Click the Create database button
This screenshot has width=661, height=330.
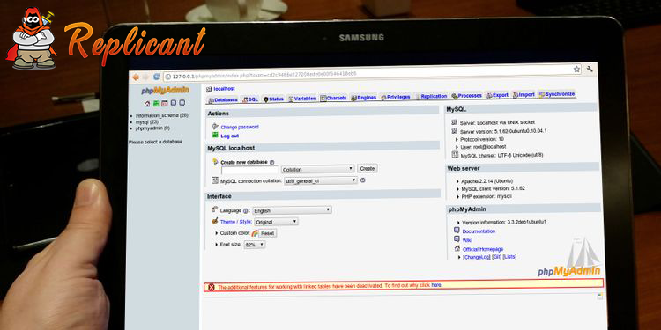(x=368, y=168)
